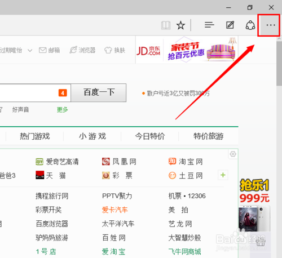Screen dimensions: 282x258
Task: Open 太平洋汽车 link
Action: pos(118,224)
